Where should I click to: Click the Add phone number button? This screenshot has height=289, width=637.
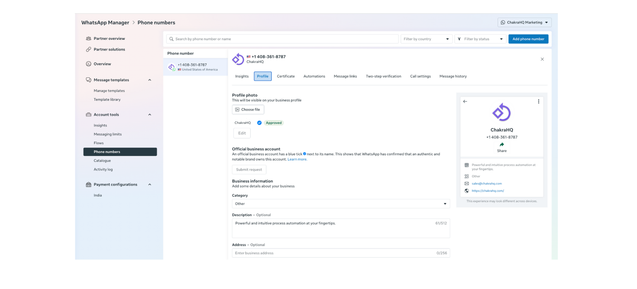(528, 39)
